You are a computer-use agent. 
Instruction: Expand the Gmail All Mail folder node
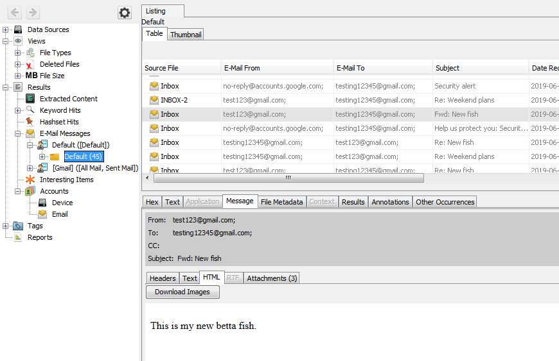point(30,168)
